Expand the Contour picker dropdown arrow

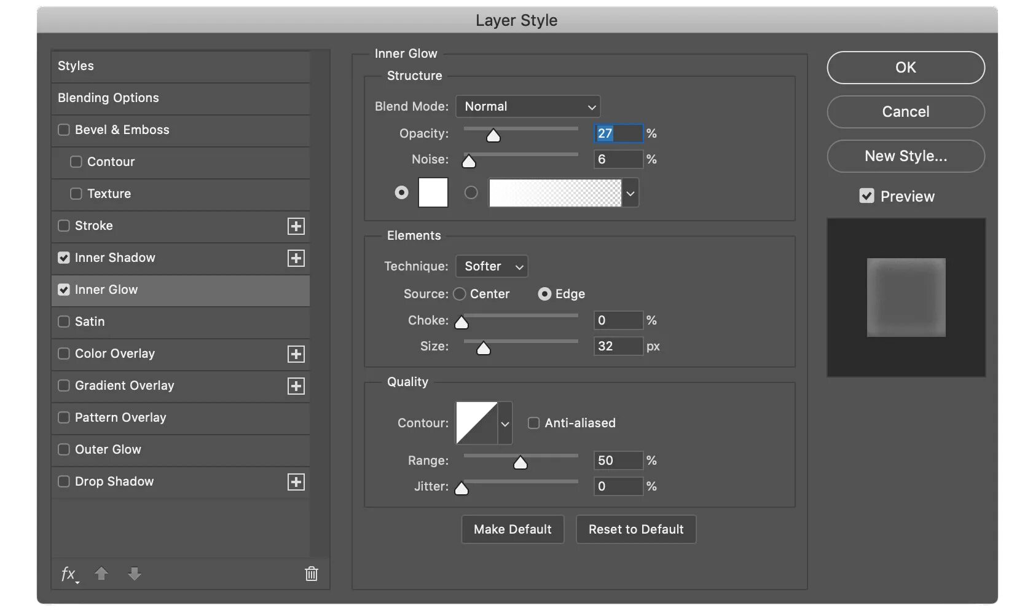[x=505, y=424]
